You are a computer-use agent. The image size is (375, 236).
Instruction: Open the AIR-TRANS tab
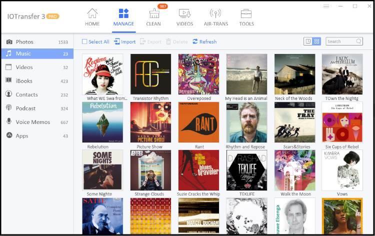pos(216,17)
